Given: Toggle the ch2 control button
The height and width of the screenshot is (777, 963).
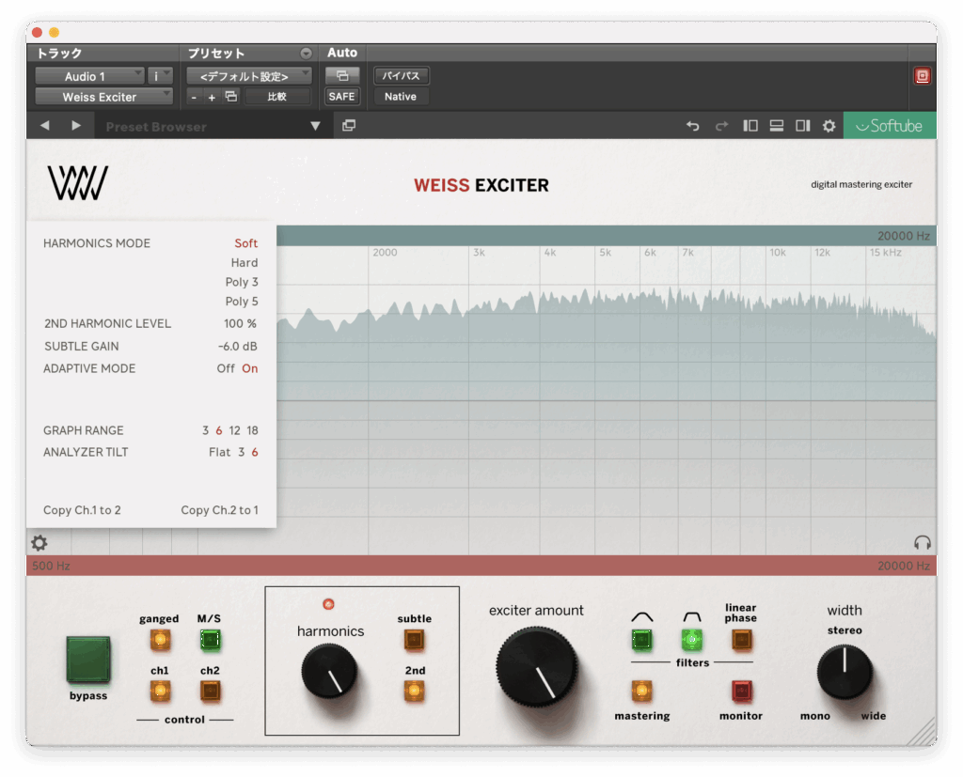Looking at the screenshot, I should (x=210, y=692).
